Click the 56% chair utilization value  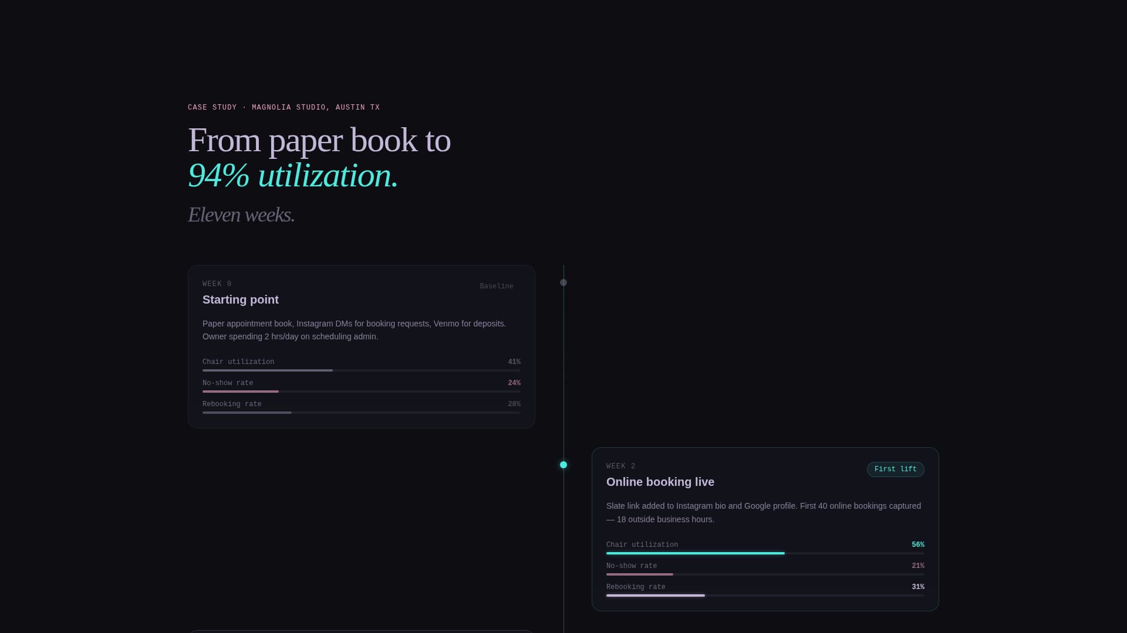[x=918, y=545]
